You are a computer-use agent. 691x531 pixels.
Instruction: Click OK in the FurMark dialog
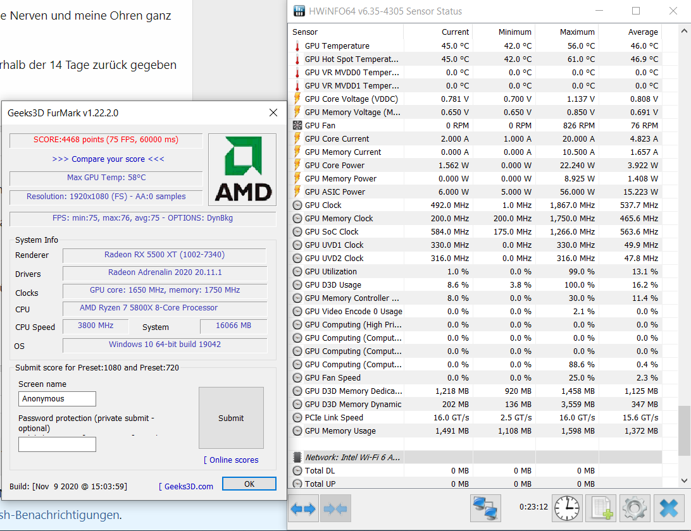click(x=249, y=484)
